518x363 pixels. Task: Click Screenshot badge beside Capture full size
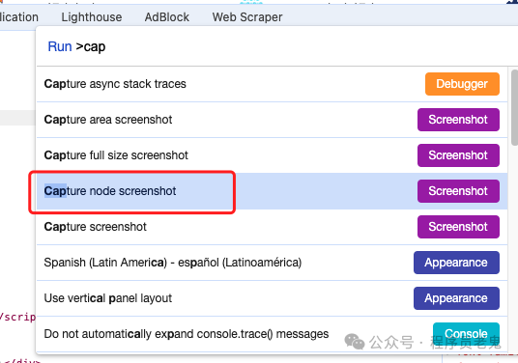tap(458, 155)
